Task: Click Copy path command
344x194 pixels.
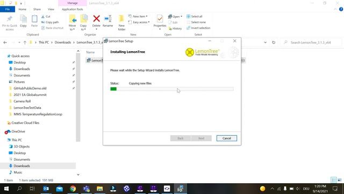Action: pyautogui.click(x=50, y=22)
